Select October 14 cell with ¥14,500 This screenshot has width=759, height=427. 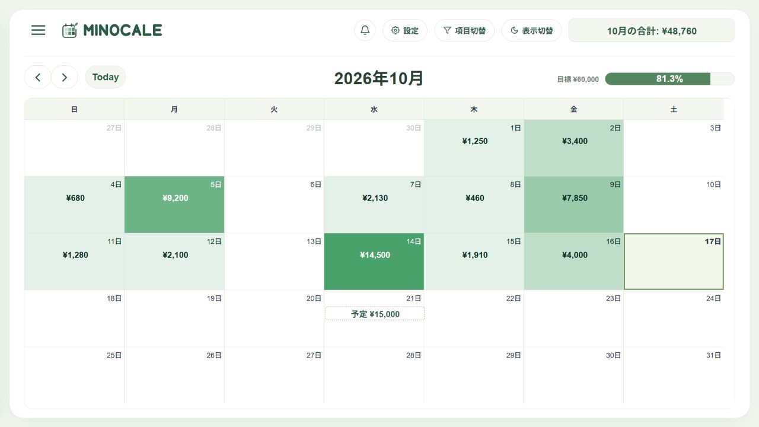[374, 262]
